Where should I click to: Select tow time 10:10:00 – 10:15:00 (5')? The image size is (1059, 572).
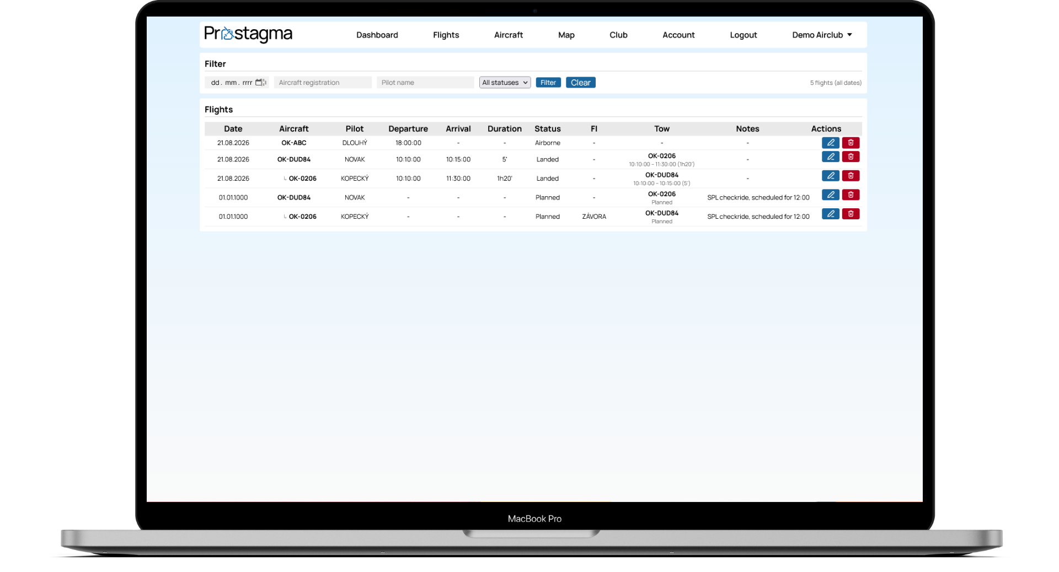661,184
